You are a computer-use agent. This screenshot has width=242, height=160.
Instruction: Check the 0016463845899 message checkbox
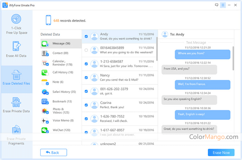[86, 50]
